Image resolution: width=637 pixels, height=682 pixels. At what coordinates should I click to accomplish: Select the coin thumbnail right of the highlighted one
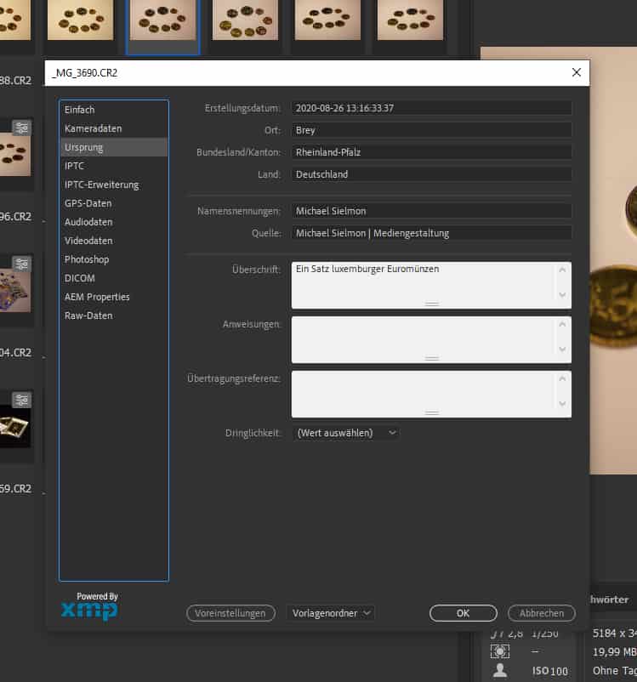point(245,20)
